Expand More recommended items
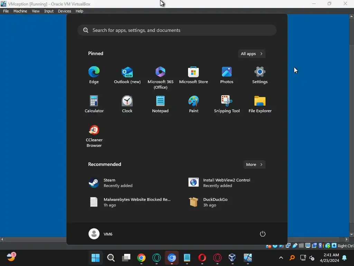 tap(254, 165)
